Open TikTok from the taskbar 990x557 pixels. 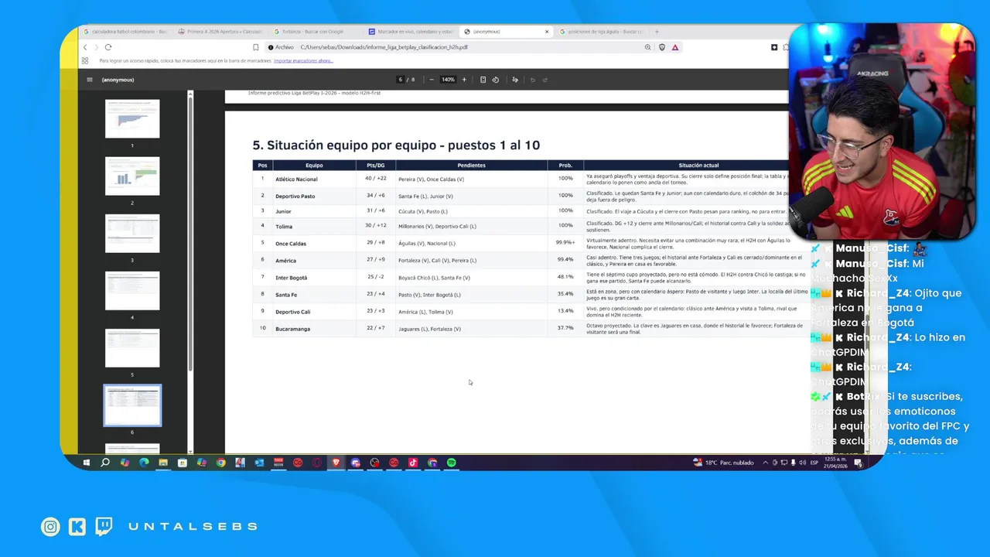click(413, 463)
